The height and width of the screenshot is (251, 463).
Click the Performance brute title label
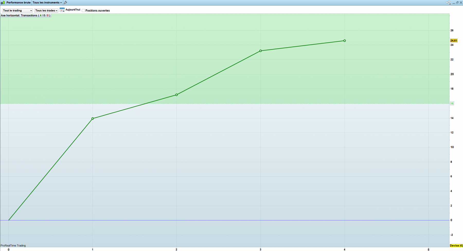(x=19, y=3)
